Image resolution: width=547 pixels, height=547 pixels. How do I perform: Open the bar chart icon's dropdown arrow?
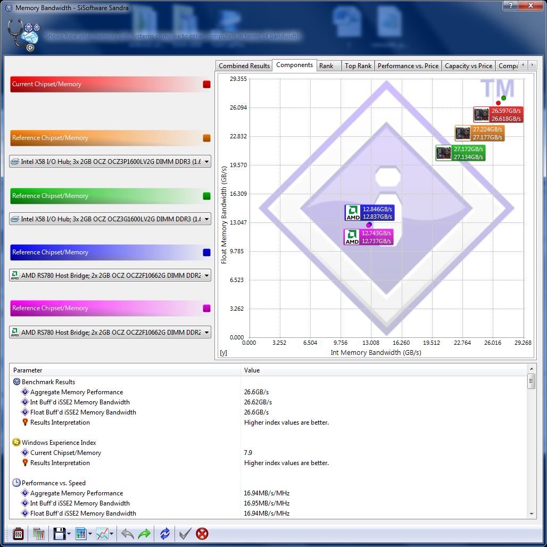[90, 534]
